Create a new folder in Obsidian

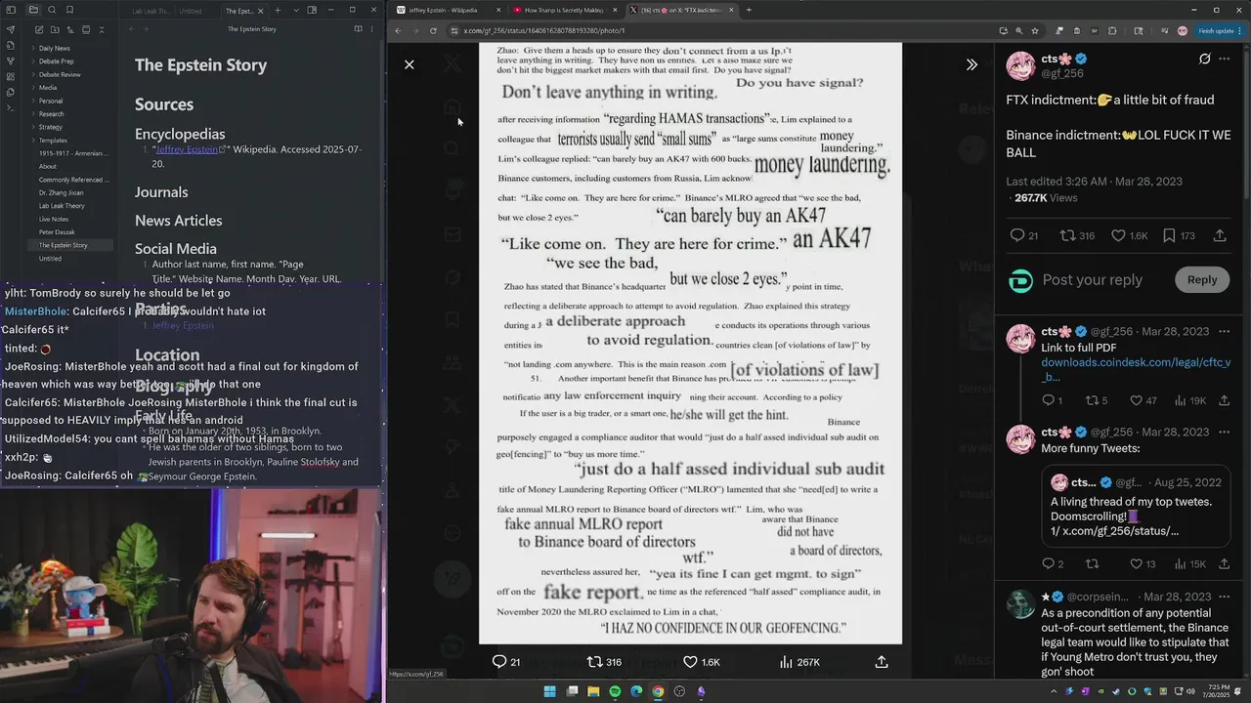pyautogui.click(x=54, y=29)
